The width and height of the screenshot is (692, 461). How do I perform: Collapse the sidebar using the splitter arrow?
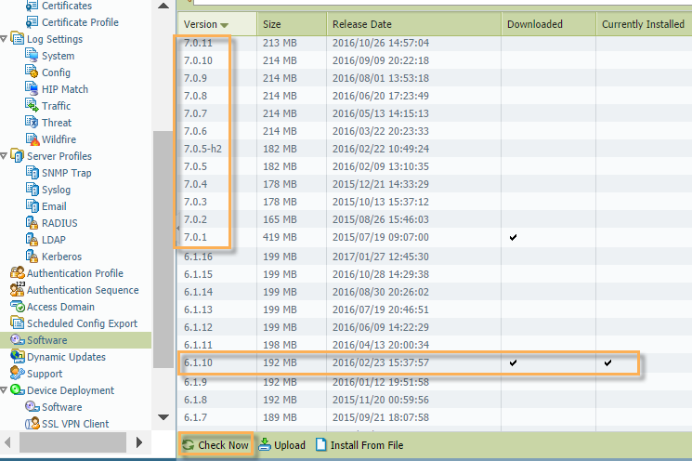(x=177, y=229)
